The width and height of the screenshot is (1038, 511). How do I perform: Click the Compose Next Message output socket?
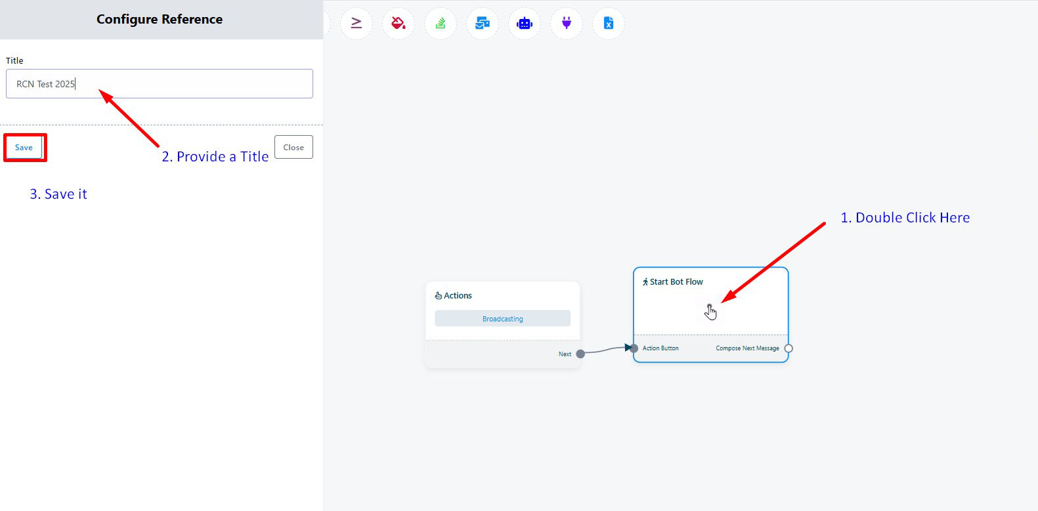click(x=789, y=348)
